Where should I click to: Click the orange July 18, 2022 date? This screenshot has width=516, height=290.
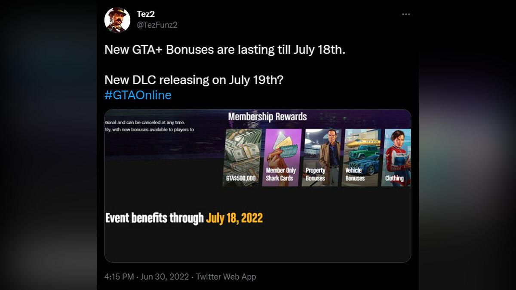coord(234,218)
